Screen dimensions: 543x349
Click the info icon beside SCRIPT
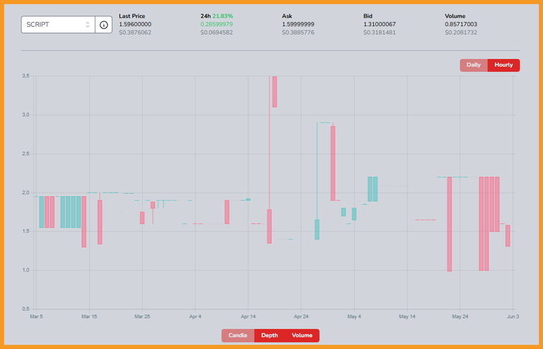pos(103,25)
